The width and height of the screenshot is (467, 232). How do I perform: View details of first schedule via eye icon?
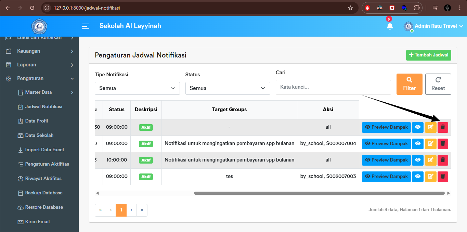(x=417, y=127)
